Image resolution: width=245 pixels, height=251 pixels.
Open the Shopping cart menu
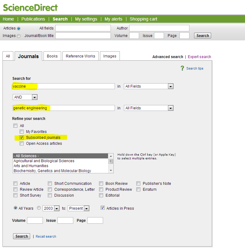(143, 19)
